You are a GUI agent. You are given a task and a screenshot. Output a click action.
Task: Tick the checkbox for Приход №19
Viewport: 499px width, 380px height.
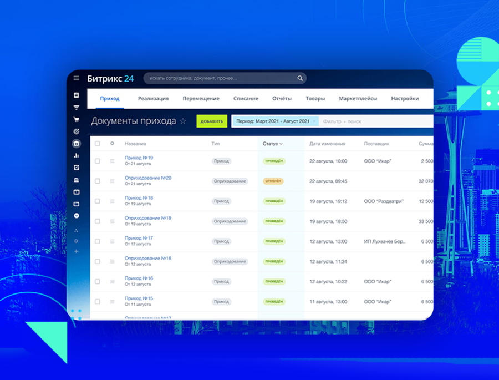[x=98, y=161]
